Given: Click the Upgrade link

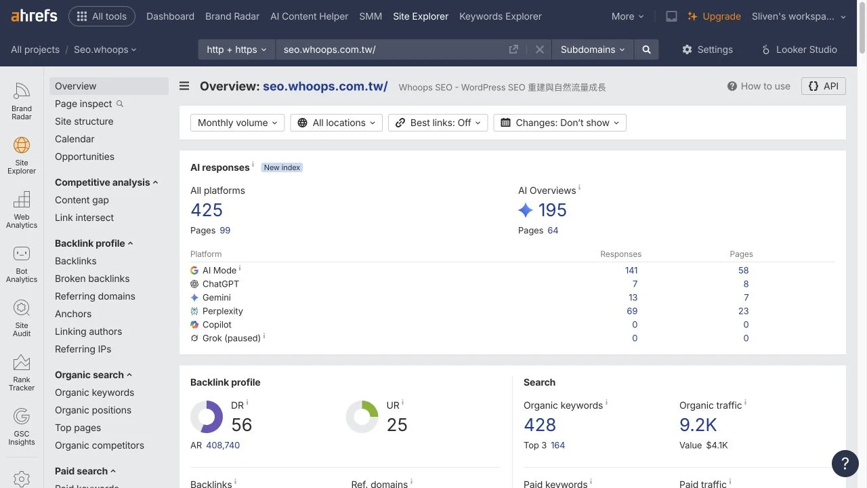Looking at the screenshot, I should click(714, 16).
